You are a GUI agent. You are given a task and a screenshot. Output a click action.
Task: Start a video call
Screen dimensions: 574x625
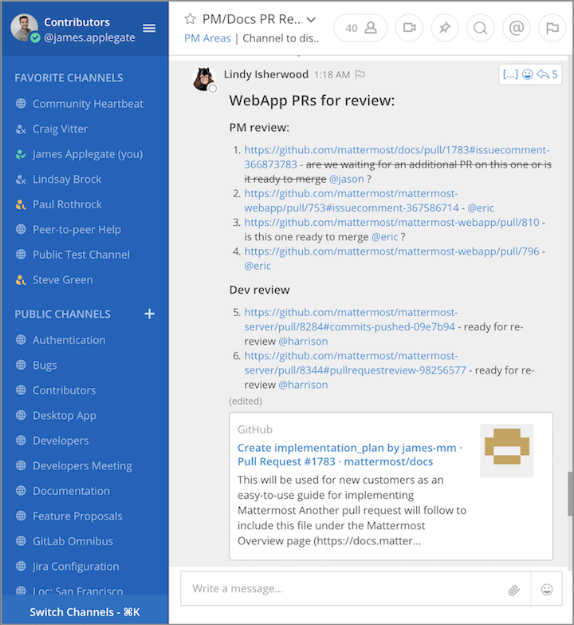click(x=409, y=28)
